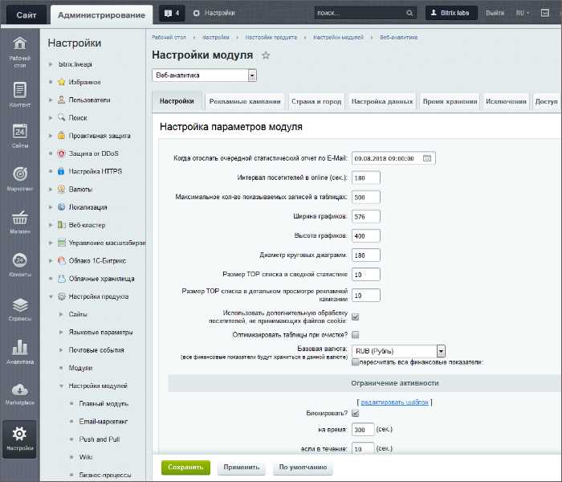Open Модули in the settings tree
Screen dimensions: 562x482
(x=80, y=368)
